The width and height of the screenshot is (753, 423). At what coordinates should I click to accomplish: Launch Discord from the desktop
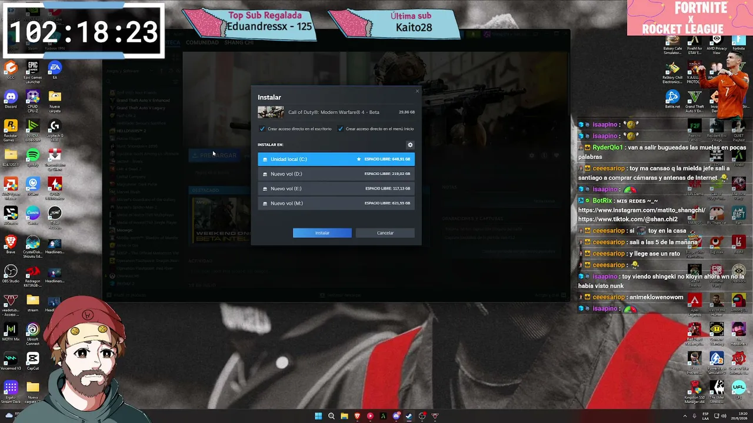point(11,99)
